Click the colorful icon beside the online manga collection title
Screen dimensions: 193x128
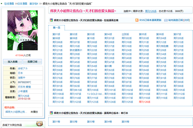(51, 20)
